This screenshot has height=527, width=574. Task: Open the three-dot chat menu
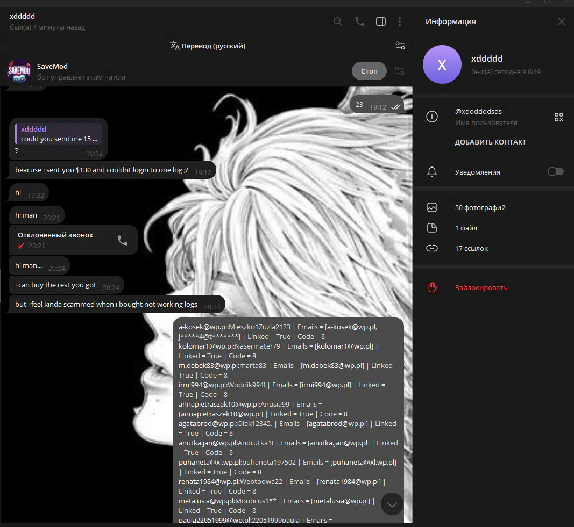(399, 21)
